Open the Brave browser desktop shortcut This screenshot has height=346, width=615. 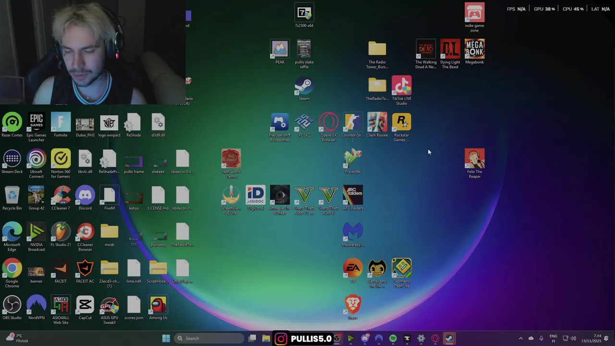pyautogui.click(x=353, y=309)
